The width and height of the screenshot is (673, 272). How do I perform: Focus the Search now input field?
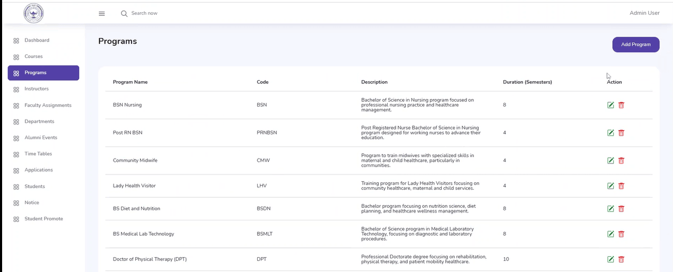158,13
